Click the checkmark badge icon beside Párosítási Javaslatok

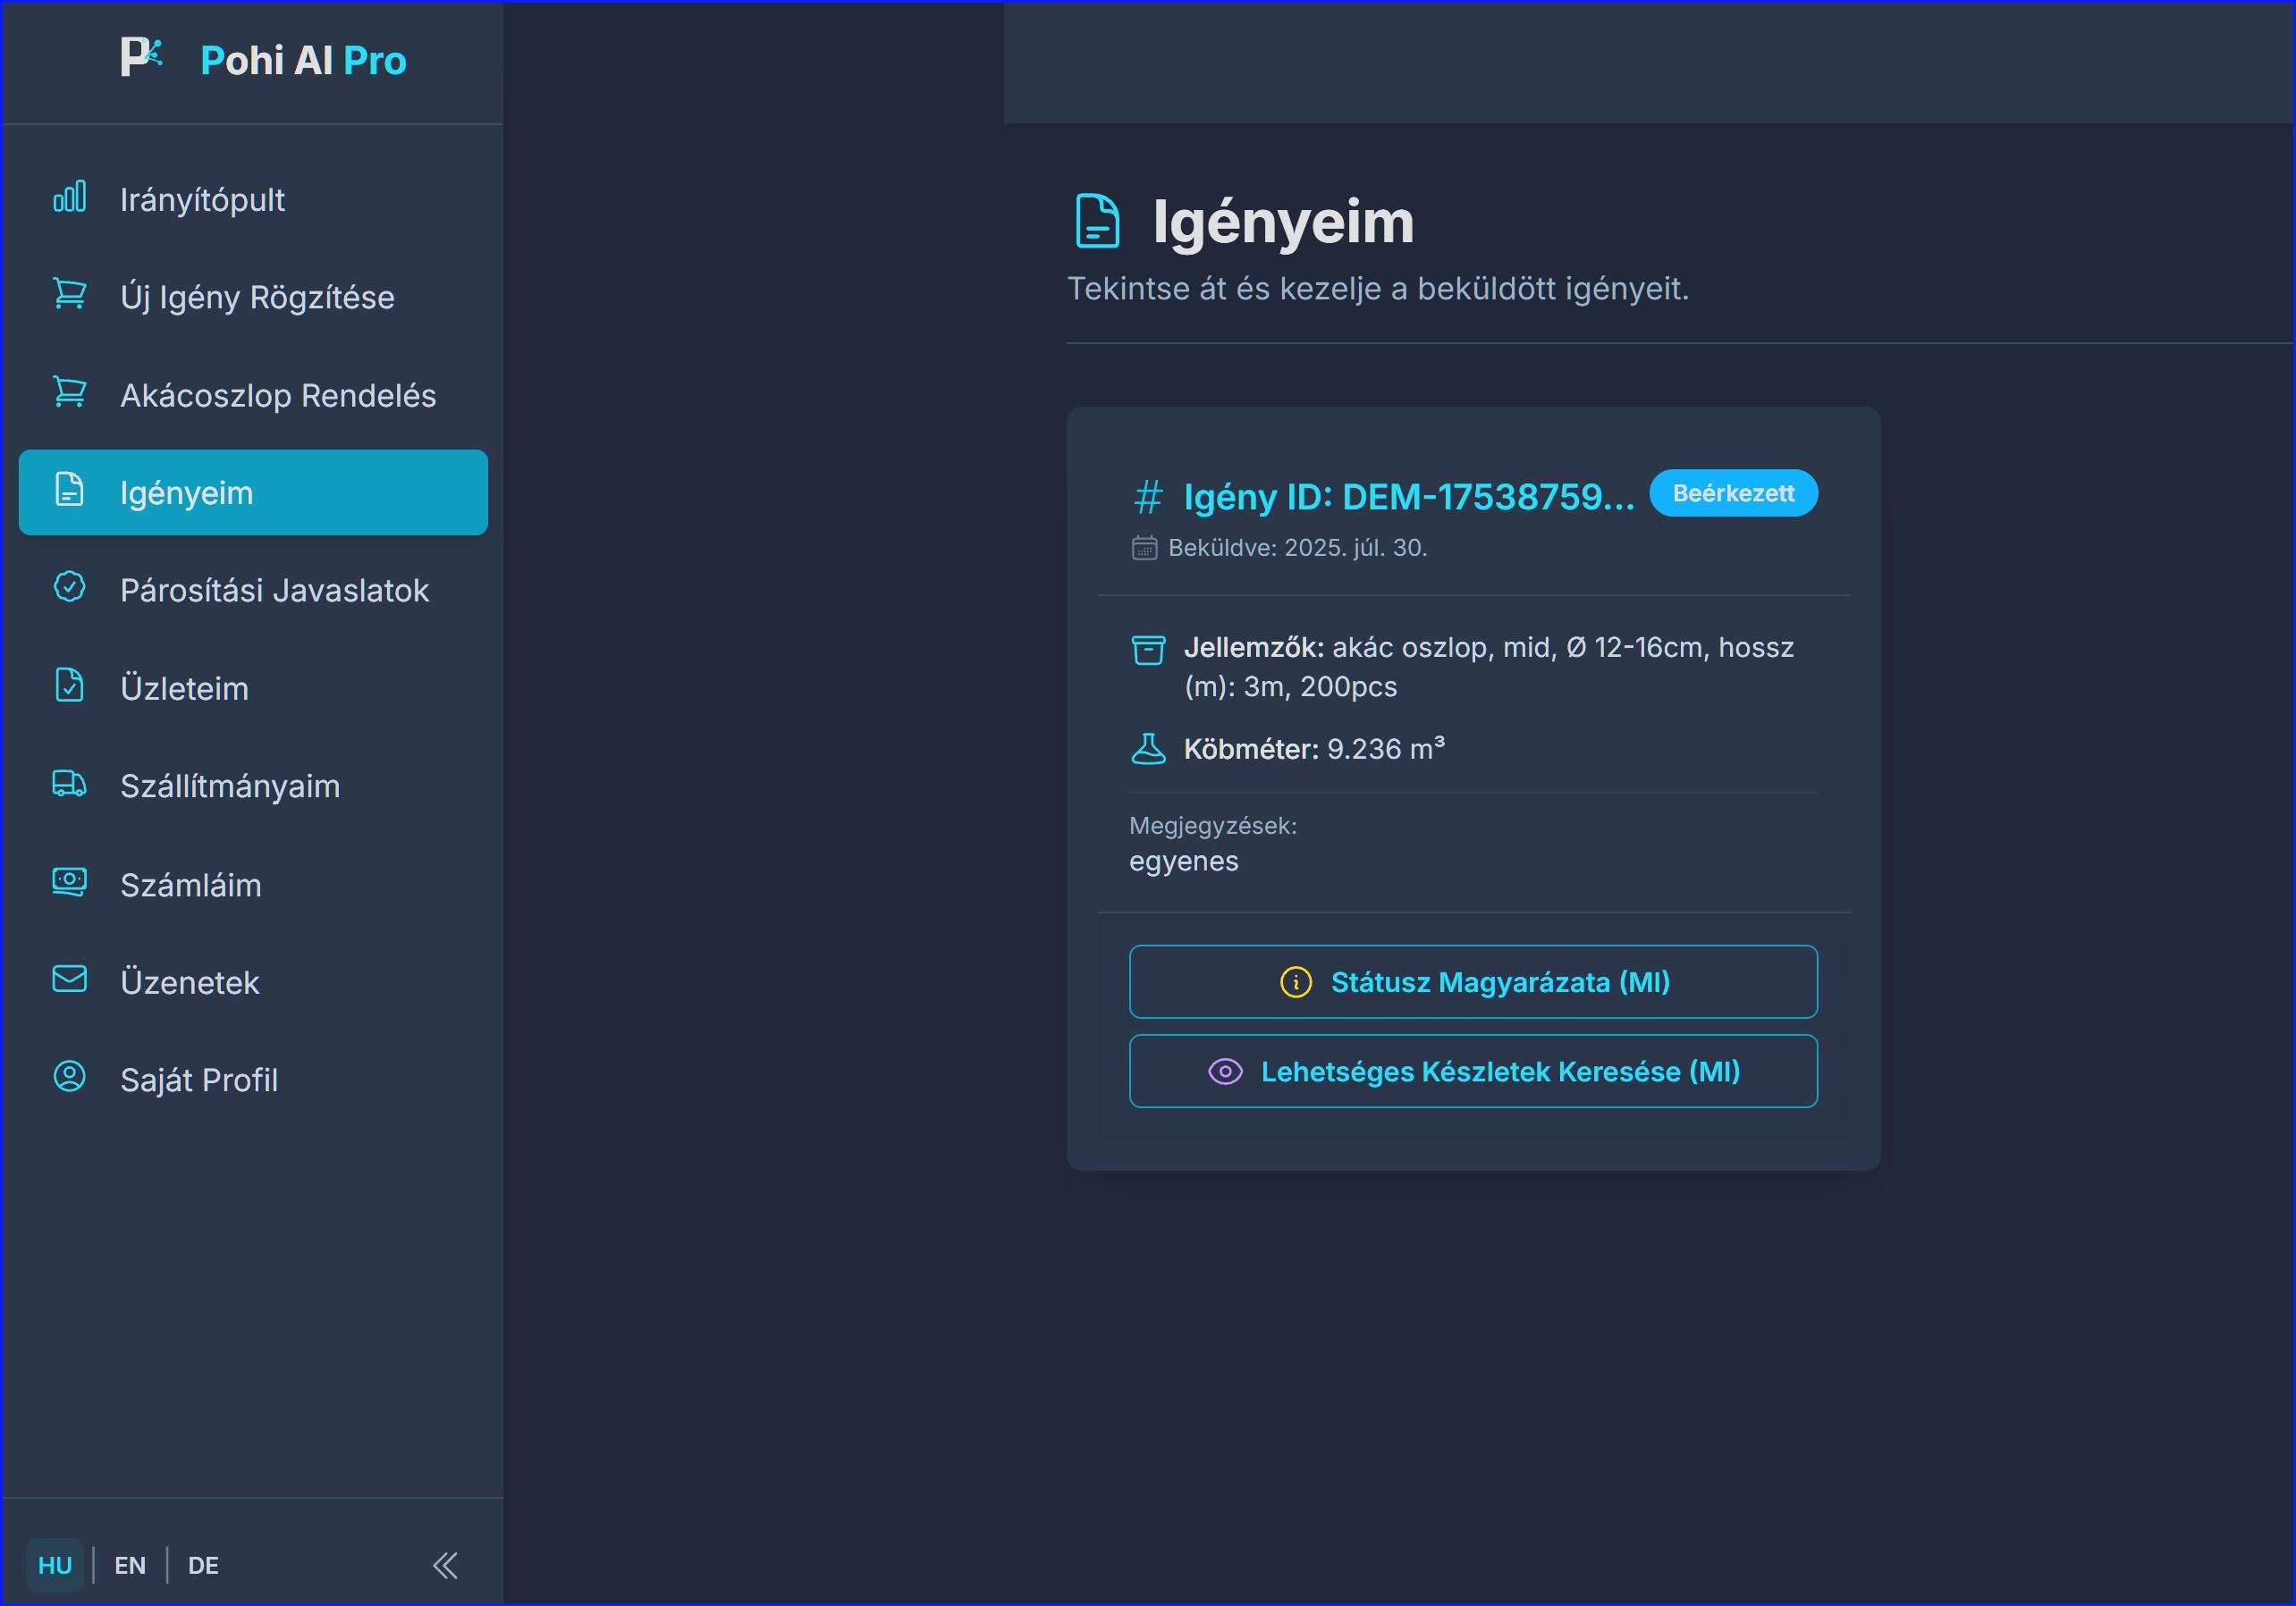(69, 588)
